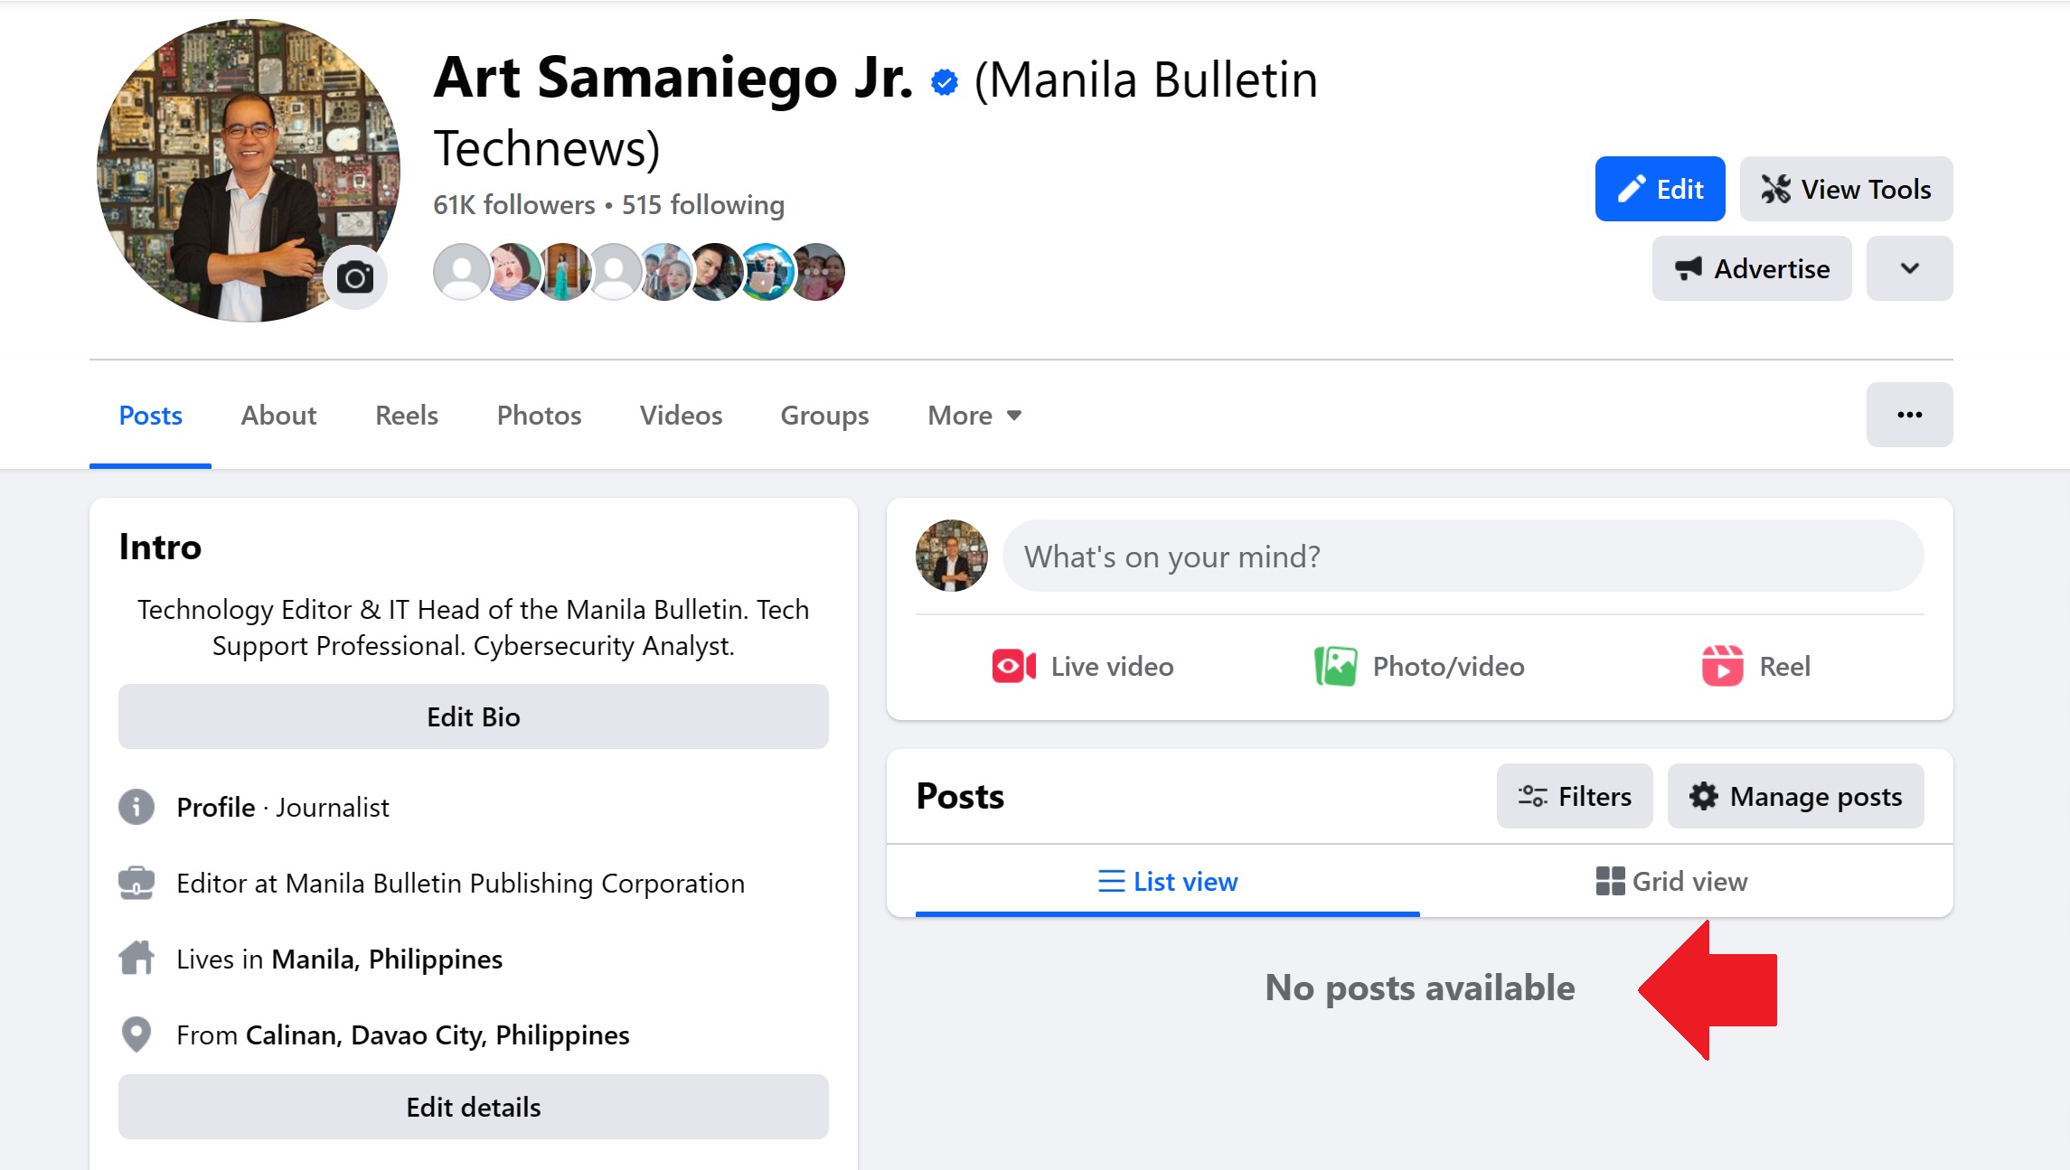Switch posts to List view
Screen dimensions: 2070x1170
1167,881
